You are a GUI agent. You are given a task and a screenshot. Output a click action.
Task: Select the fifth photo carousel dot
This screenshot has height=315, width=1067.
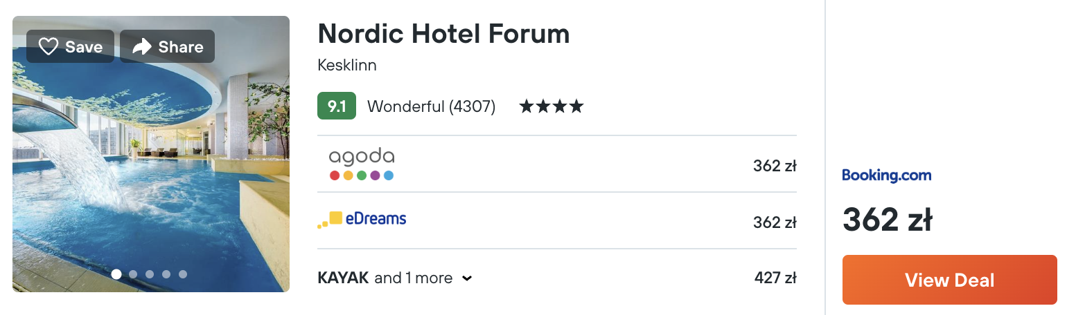coord(183,274)
